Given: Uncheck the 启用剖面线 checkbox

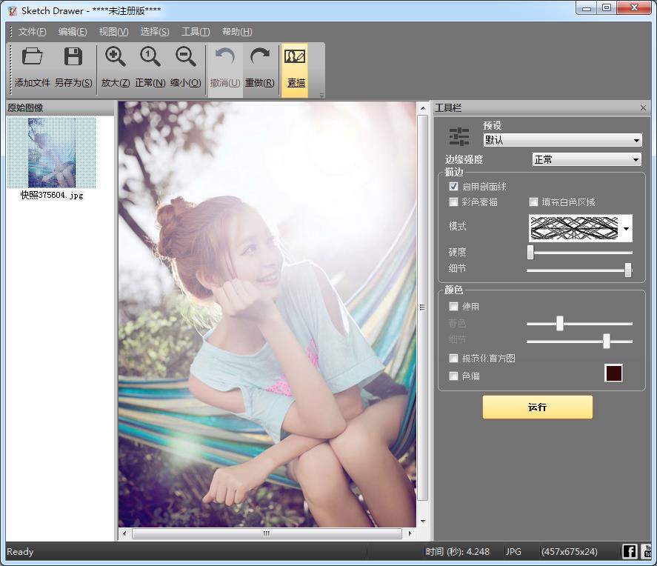Looking at the screenshot, I should click(x=454, y=187).
